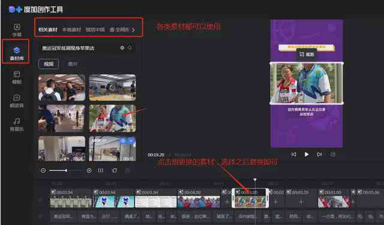Select the white document timeline clip
Image resolution: width=384 pixels, height=225 pixels.
156,198
